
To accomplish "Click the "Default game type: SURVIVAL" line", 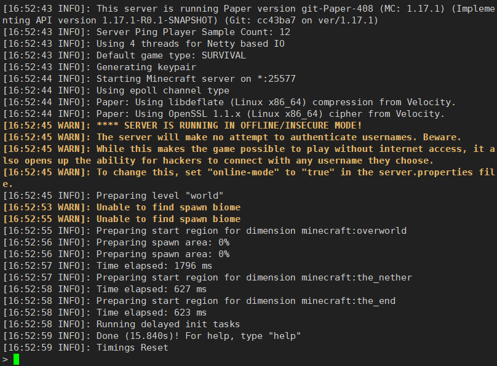I will [171, 55].
